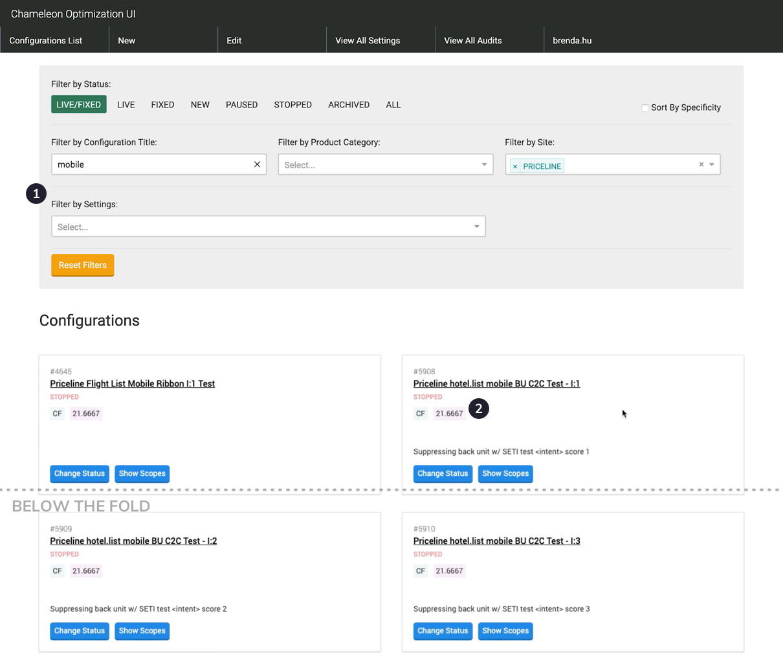Open View All Settings page
The image size is (783, 663).
[x=380, y=40]
